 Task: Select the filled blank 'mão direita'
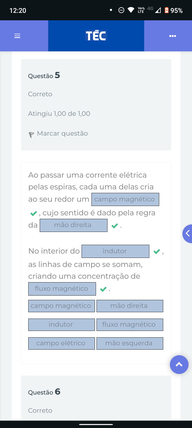pos(73,225)
